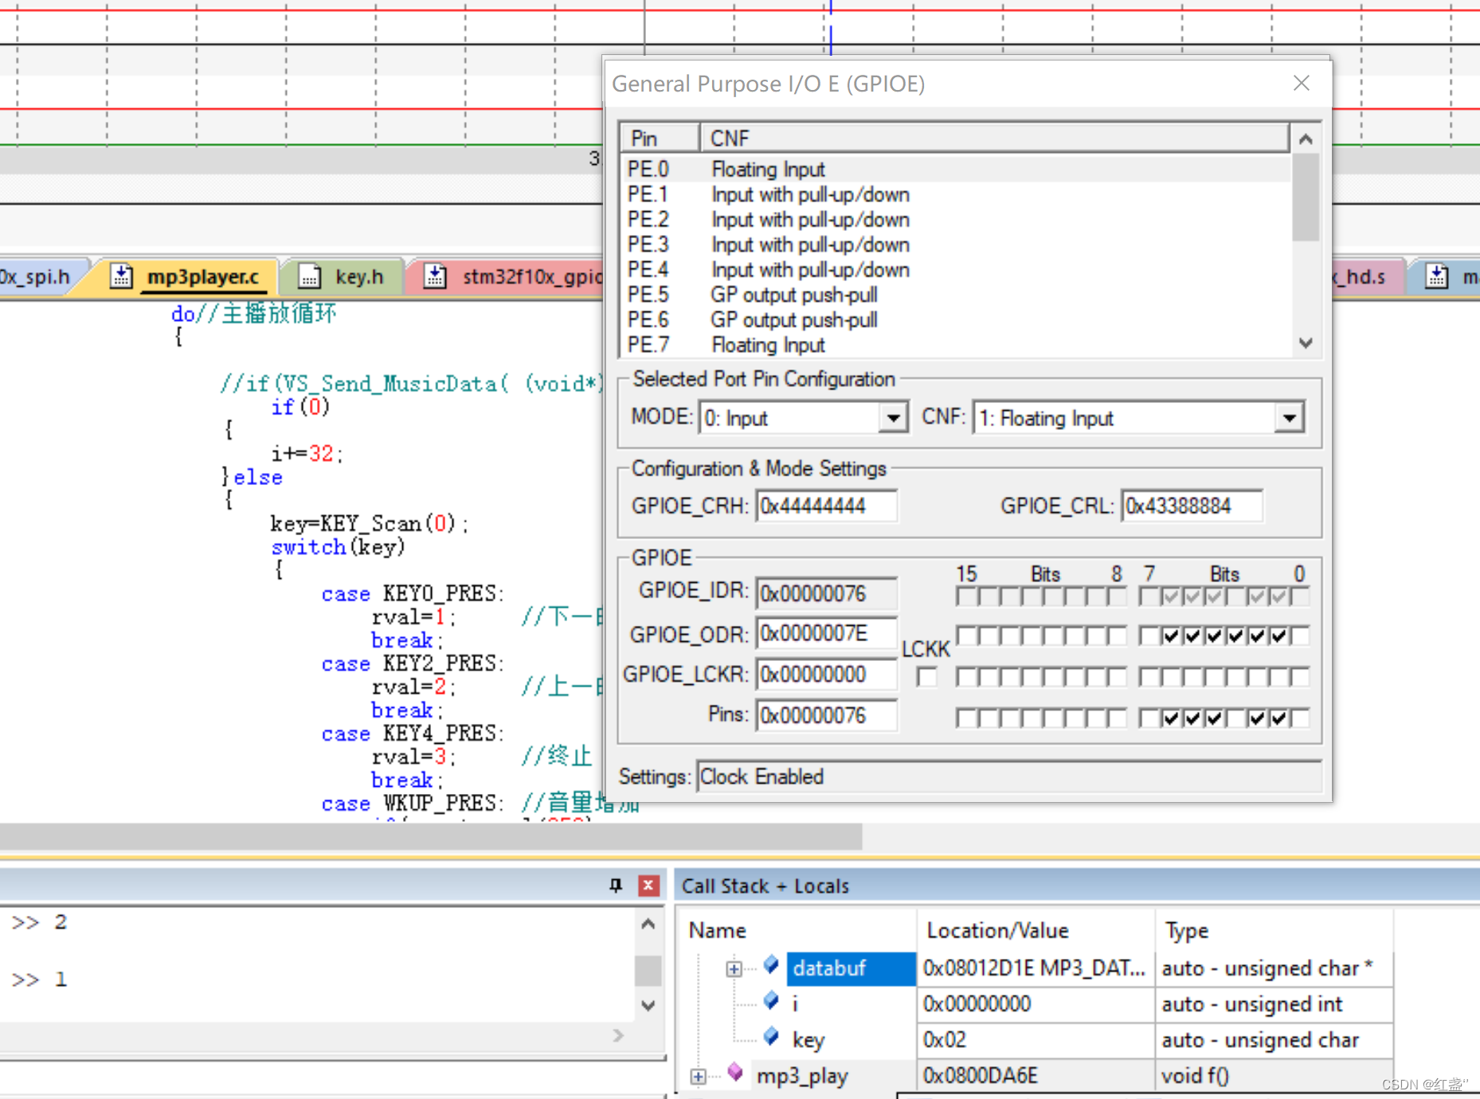Click the Pin column header
The height and width of the screenshot is (1099, 1480).
pyautogui.click(x=660, y=139)
